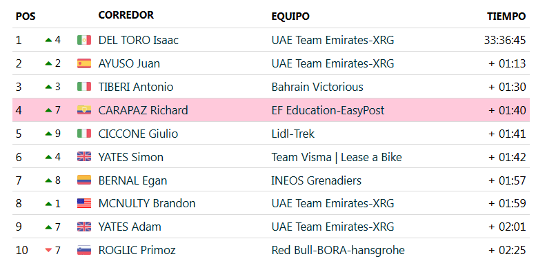The width and height of the screenshot is (536, 261).
Task: Click the Ecuador flag in Carapaz row
Action: click(x=84, y=110)
